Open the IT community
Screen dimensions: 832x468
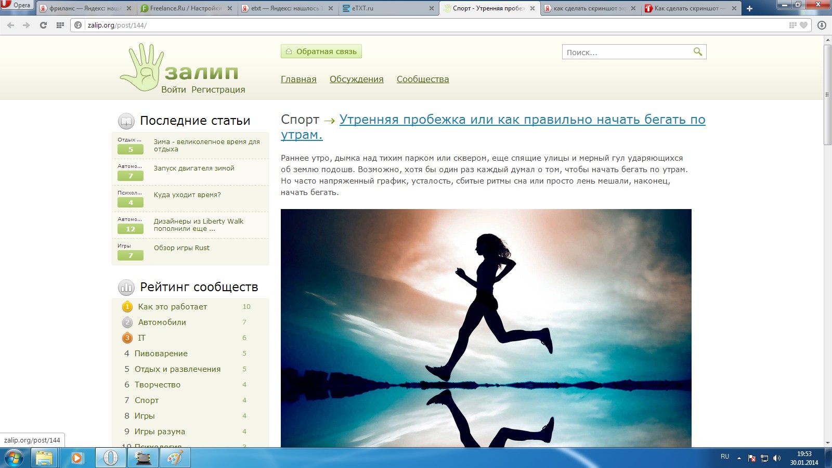141,338
